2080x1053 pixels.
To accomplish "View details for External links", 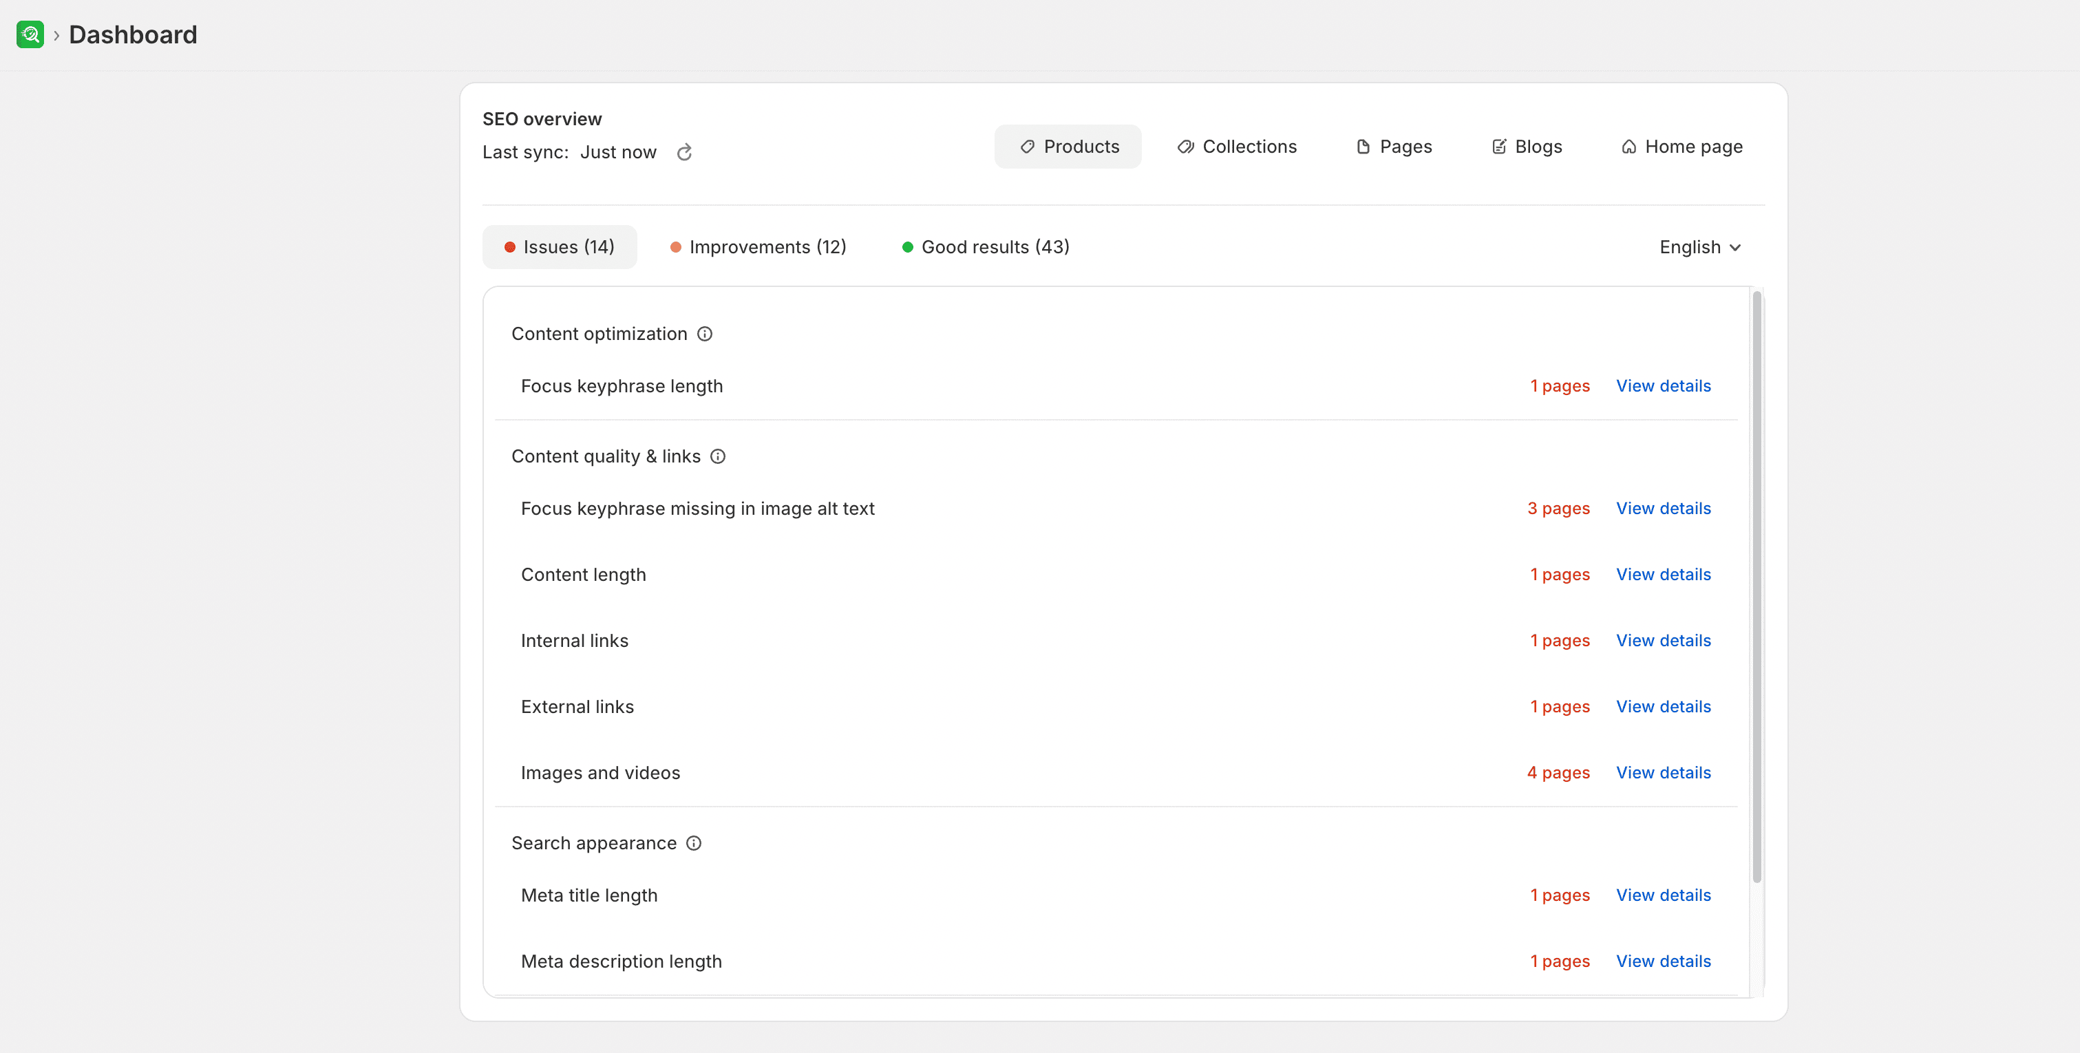I will tap(1664, 708).
